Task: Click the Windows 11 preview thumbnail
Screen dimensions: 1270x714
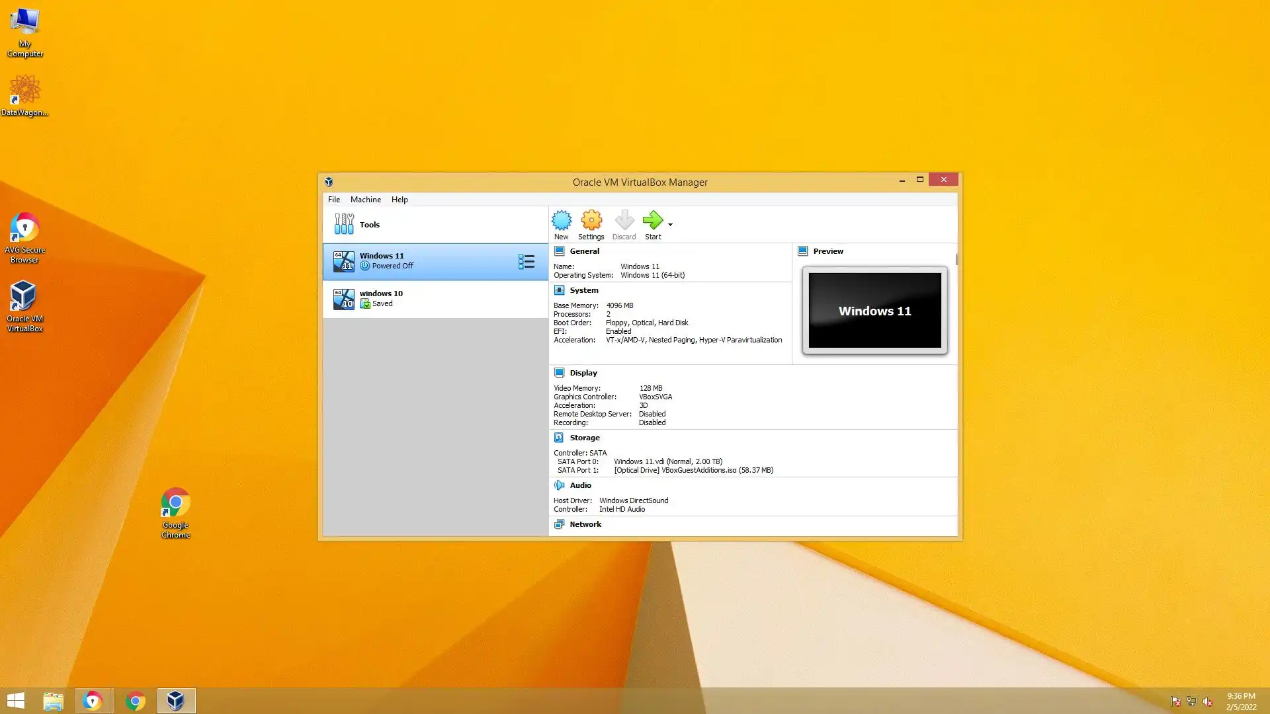Action: coord(874,311)
